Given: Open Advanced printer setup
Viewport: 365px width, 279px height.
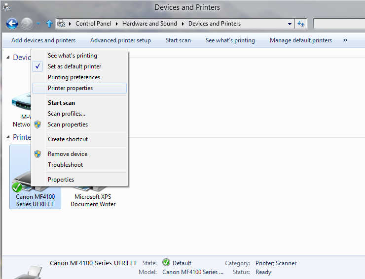Looking at the screenshot, I should pos(120,40).
